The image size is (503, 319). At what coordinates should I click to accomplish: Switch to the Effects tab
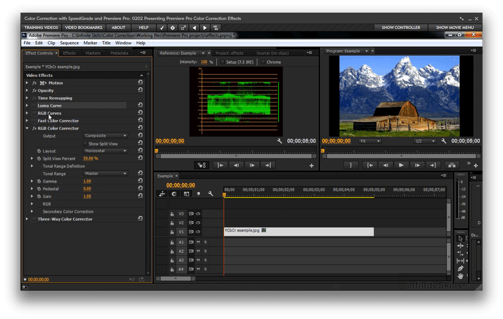(69, 53)
